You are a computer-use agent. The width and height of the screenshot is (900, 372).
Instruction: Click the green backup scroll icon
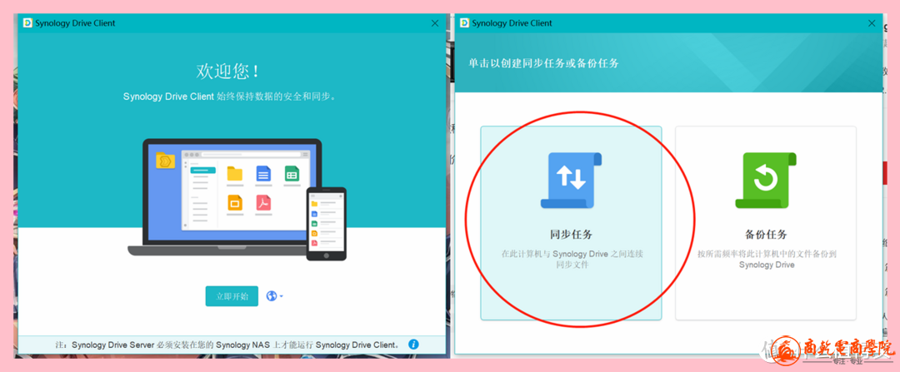tap(766, 180)
